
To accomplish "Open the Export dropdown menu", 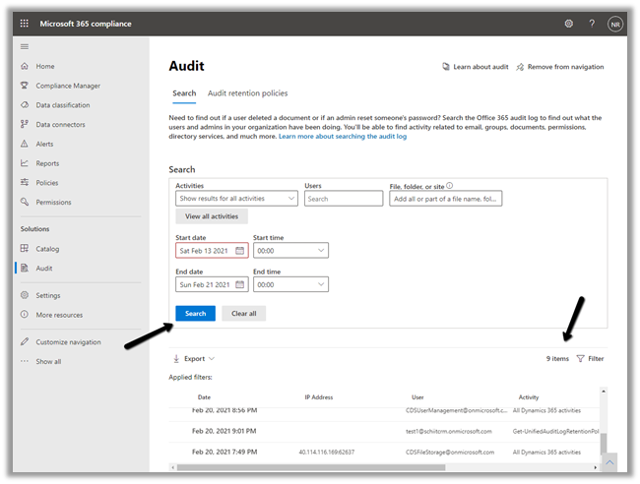I will tap(194, 359).
